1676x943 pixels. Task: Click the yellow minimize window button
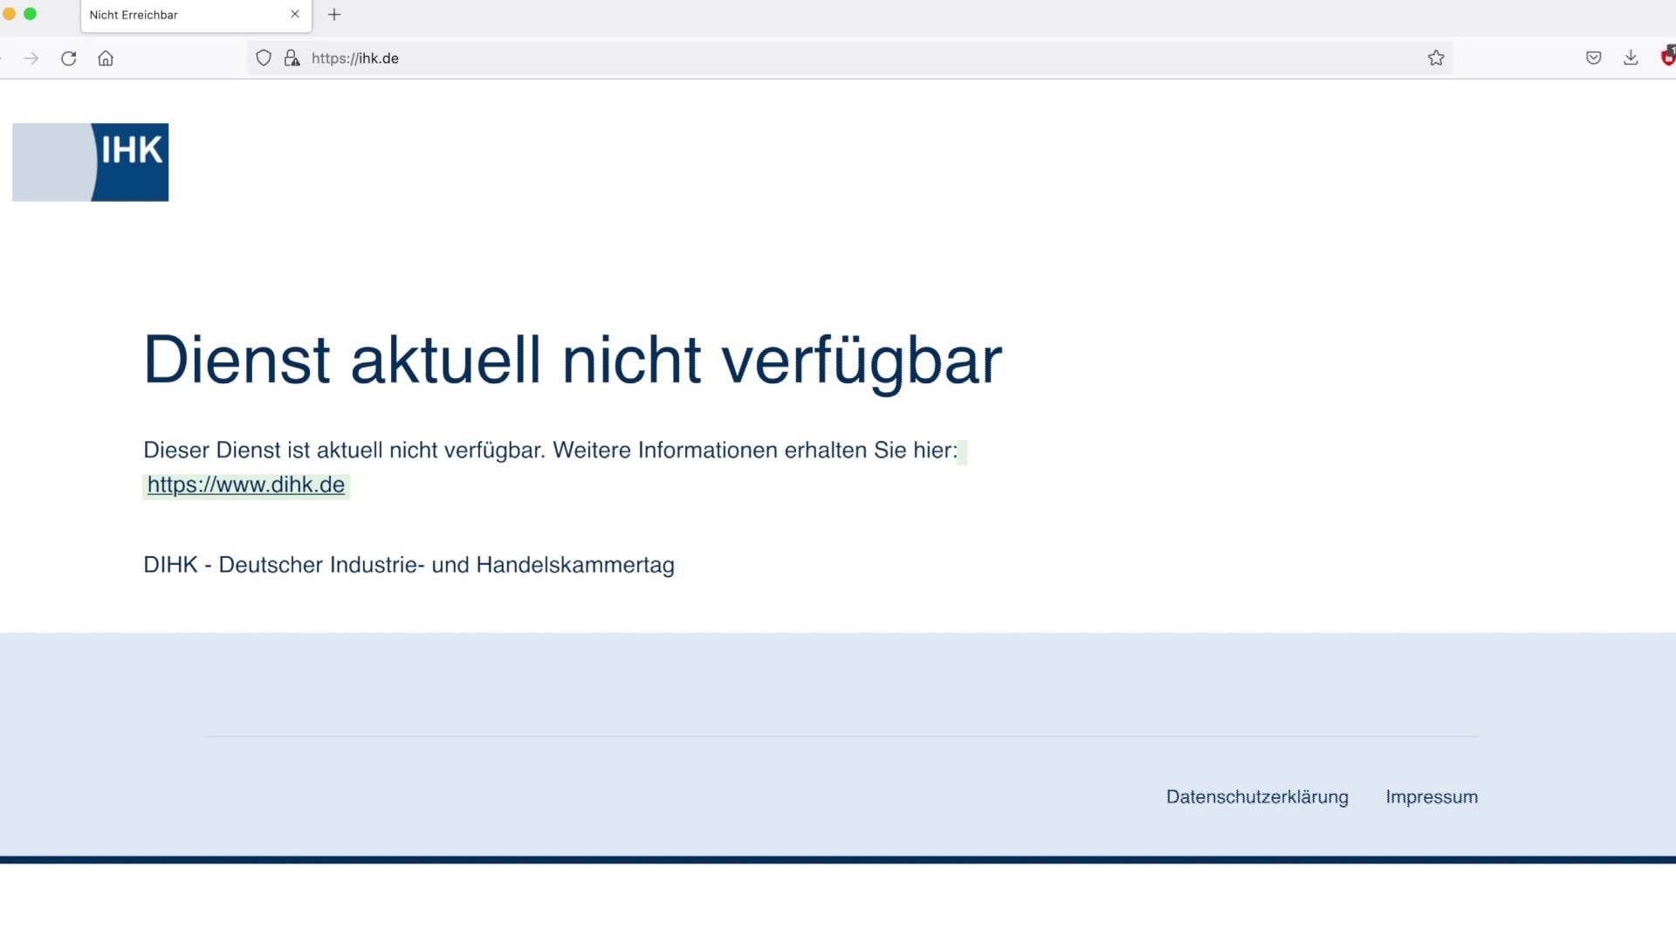10,14
